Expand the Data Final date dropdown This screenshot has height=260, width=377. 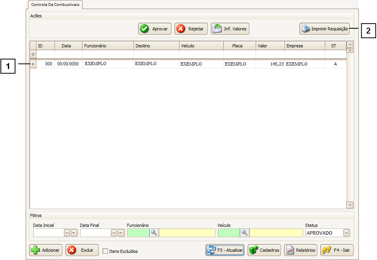coord(114,233)
